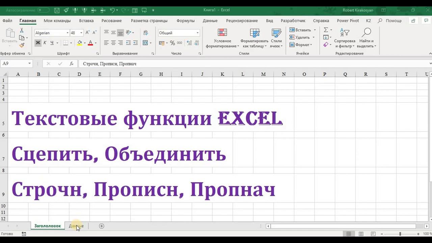Align cell text to the right
The width and height of the screenshot is (432, 243).
(x=120, y=43)
